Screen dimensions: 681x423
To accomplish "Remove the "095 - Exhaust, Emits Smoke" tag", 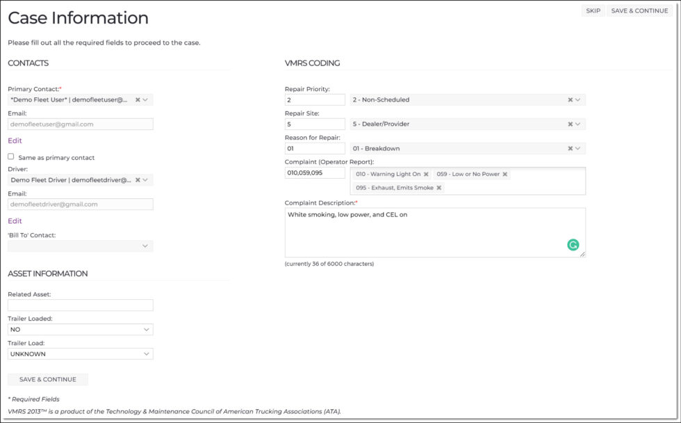I will pos(438,187).
